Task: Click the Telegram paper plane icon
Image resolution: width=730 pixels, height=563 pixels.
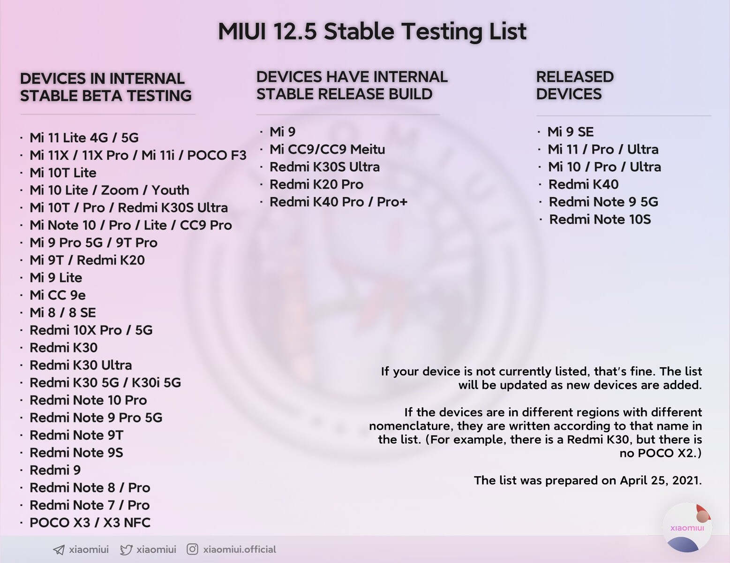Action: coord(59,549)
